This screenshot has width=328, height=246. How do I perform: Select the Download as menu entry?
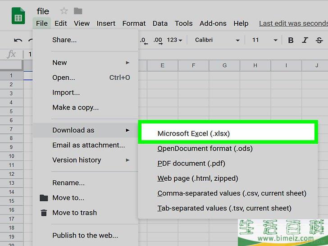[85, 130]
